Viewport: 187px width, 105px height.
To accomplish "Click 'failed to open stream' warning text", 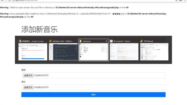I will [64, 8].
